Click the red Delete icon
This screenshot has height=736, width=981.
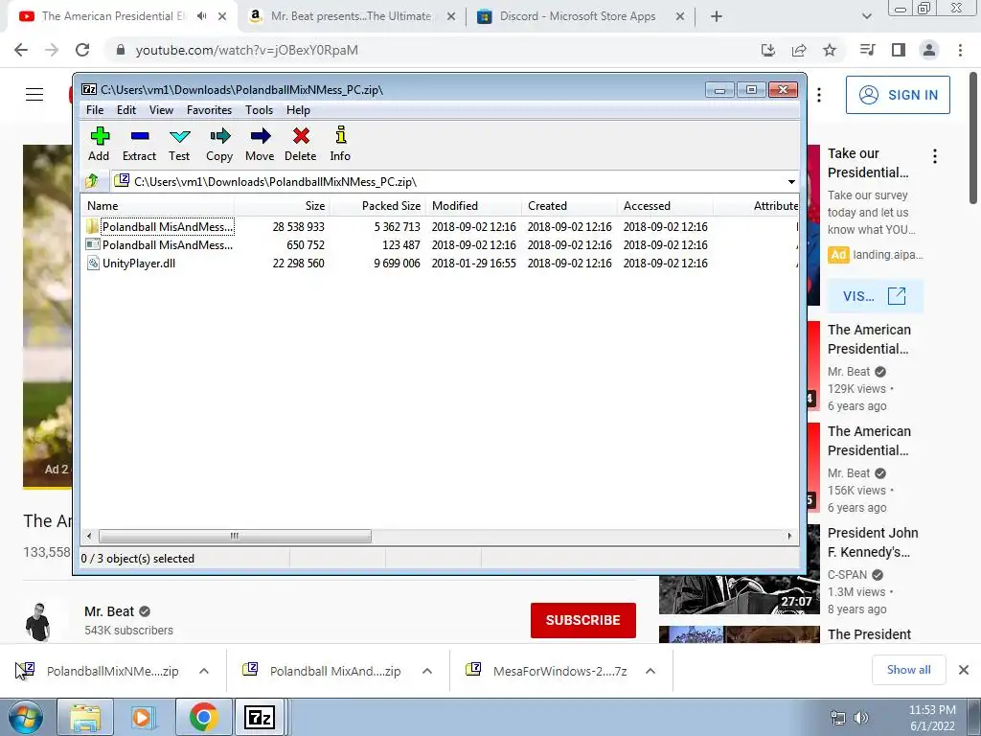(300, 144)
